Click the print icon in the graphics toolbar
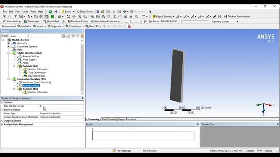280x157 pixels. click(x=131, y=17)
